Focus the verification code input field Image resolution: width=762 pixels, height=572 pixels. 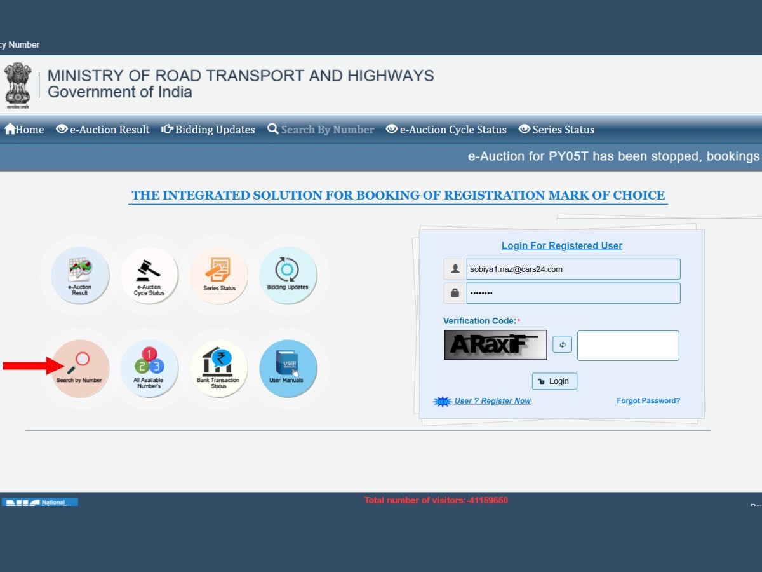(x=627, y=346)
